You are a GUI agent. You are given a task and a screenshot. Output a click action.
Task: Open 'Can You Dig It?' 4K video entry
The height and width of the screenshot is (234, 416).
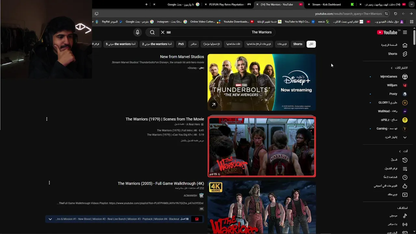click(x=175, y=135)
